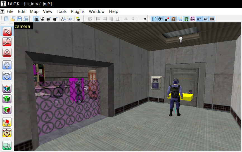Decrease grid size with minus grid icon

pyautogui.click(x=48, y=19)
